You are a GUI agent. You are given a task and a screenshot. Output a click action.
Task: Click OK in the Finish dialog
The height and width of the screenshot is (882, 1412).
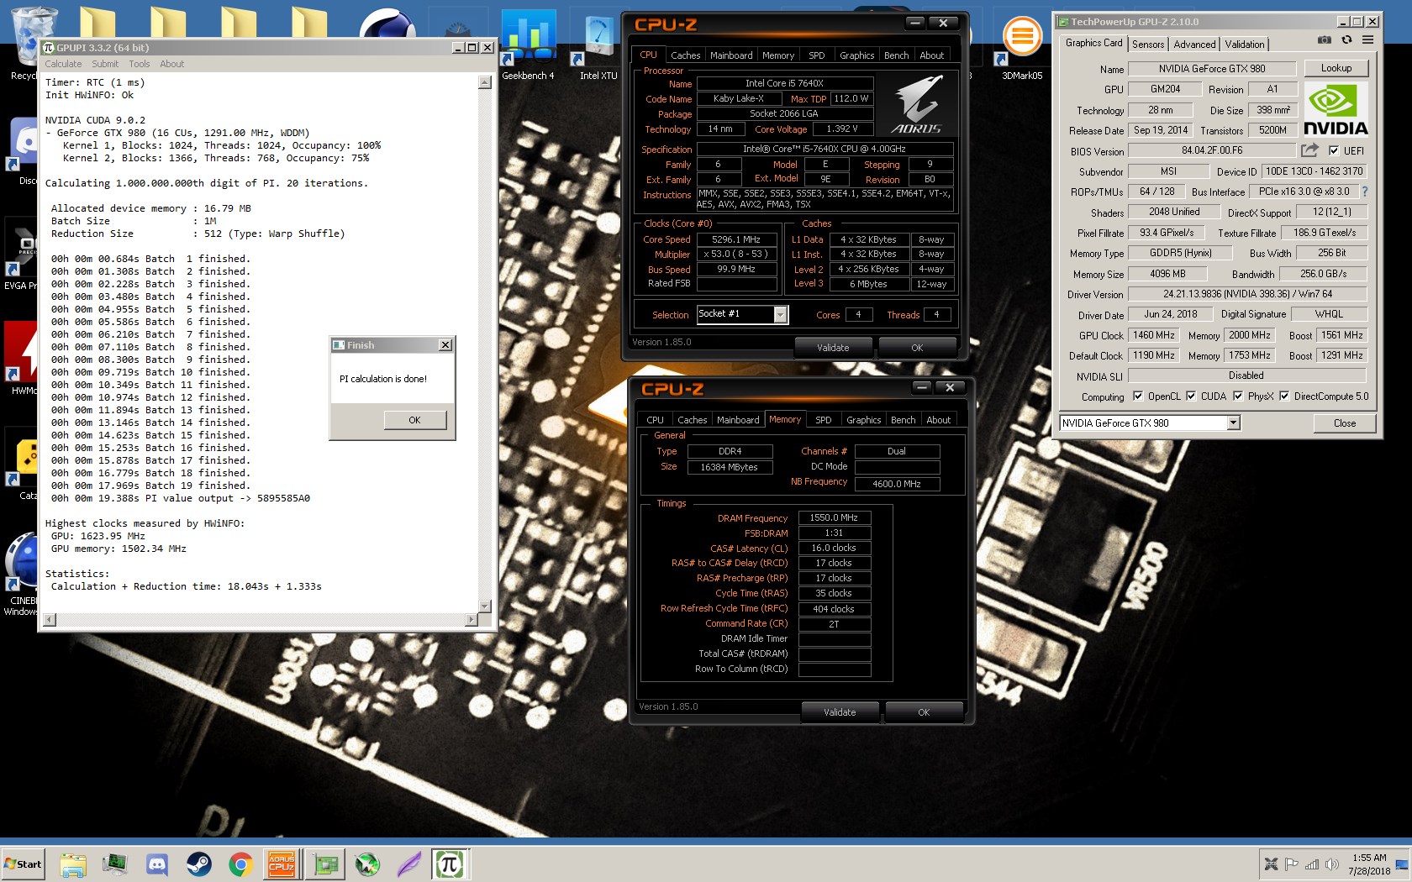click(415, 420)
